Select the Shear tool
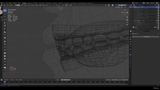 [5, 67]
